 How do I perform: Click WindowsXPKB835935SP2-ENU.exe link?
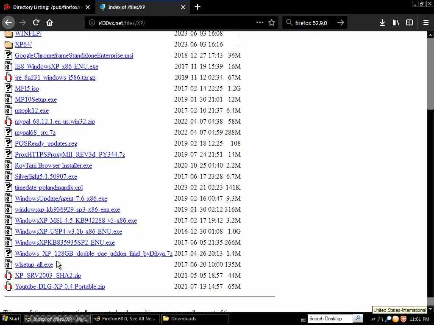(65, 242)
